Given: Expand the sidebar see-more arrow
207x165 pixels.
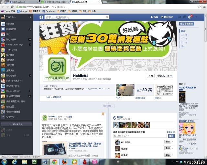Looking at the screenshot, I should coord(3,117).
